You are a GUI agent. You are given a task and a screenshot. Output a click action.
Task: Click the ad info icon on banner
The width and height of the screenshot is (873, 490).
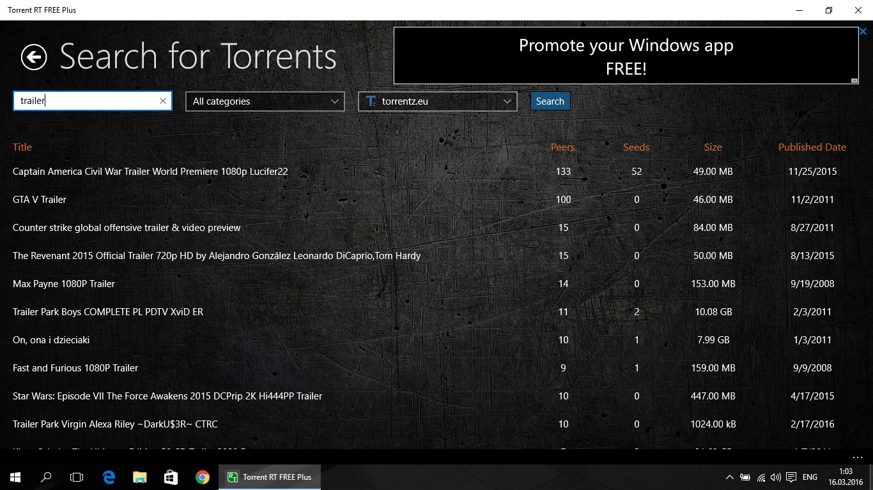[x=854, y=80]
